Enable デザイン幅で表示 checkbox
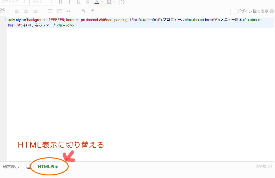Viewport: 275px width, 178px height. click(x=233, y=11)
